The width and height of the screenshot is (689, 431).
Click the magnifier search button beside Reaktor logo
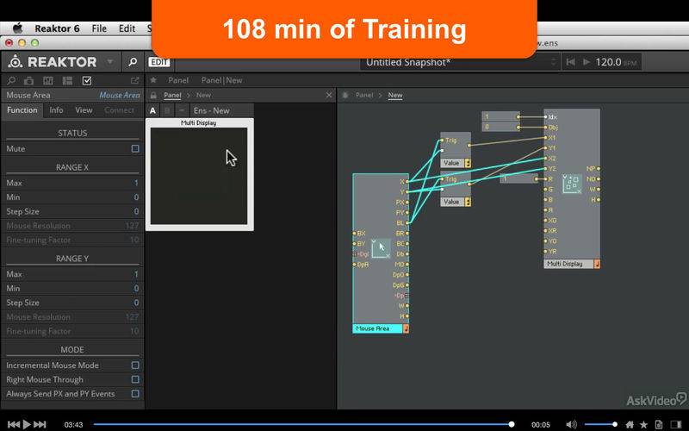133,62
